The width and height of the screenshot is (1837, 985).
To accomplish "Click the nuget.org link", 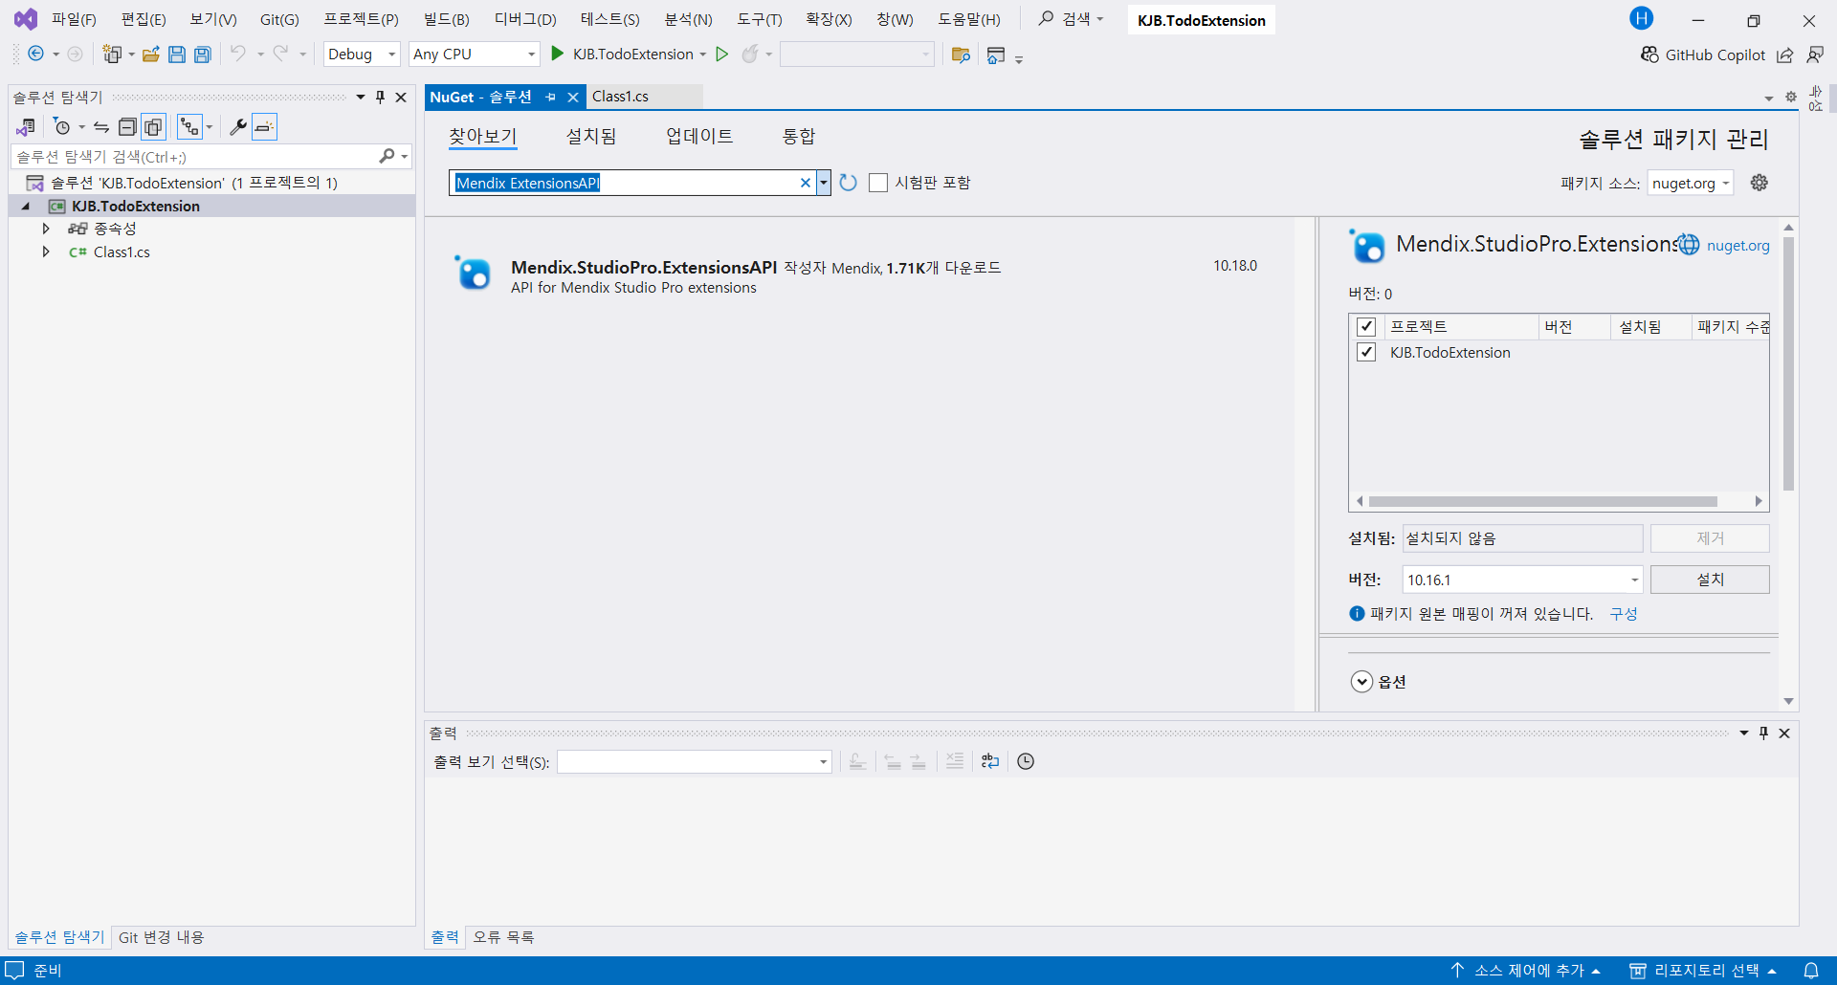I will (x=1737, y=246).
